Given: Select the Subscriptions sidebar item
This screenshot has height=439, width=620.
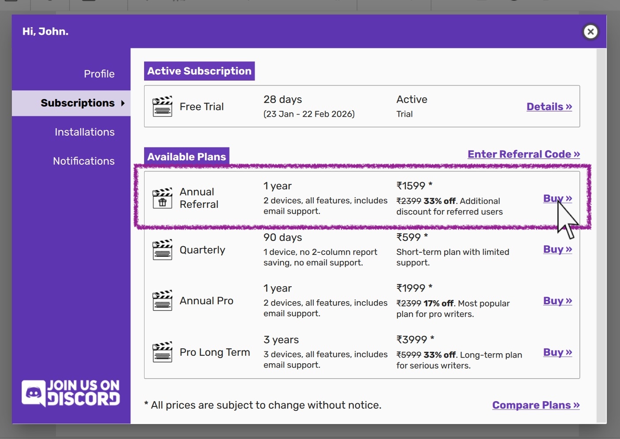Looking at the screenshot, I should coord(78,103).
